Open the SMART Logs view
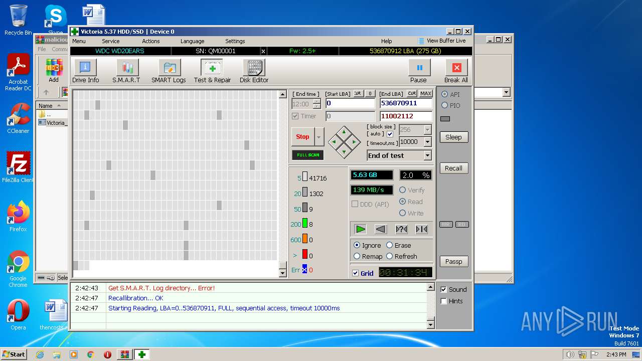 tap(169, 71)
